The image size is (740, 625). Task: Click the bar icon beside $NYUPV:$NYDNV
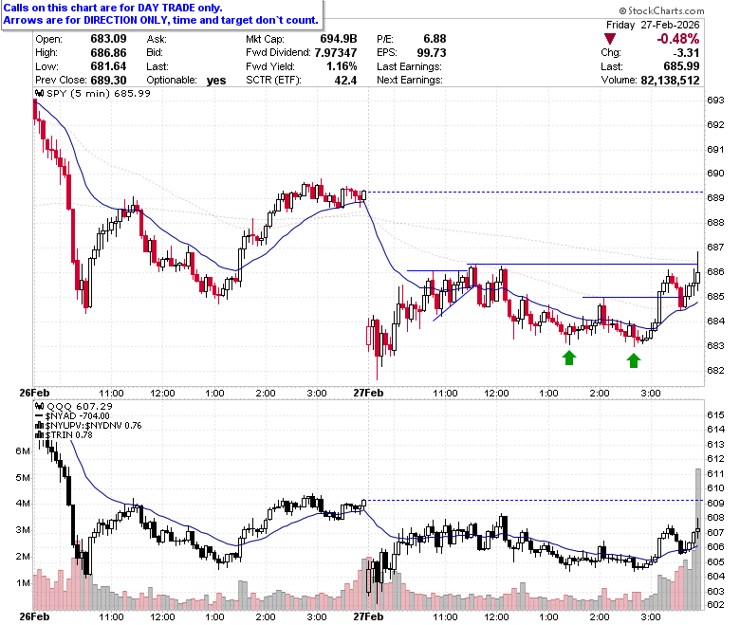point(40,425)
